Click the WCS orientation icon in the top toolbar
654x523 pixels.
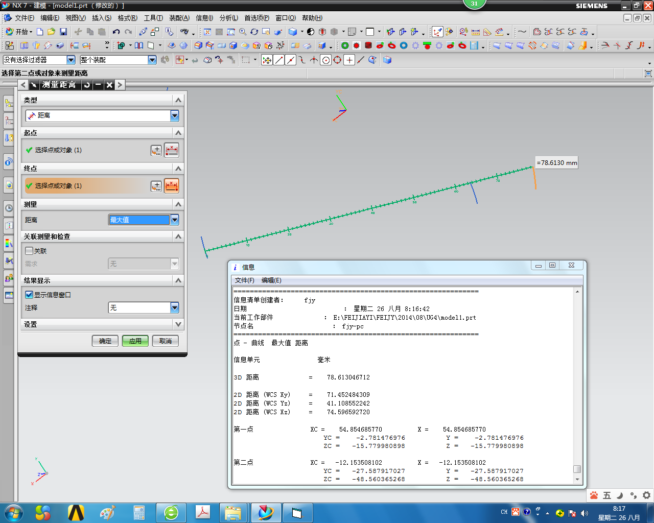tap(437, 32)
